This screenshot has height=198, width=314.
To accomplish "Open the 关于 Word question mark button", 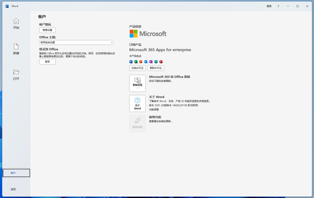I will click(x=137, y=103).
